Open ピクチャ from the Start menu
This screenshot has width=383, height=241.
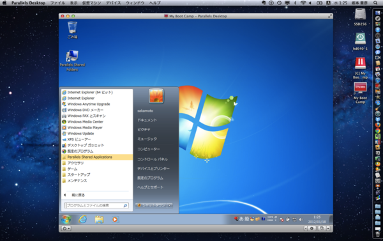[x=144, y=129]
